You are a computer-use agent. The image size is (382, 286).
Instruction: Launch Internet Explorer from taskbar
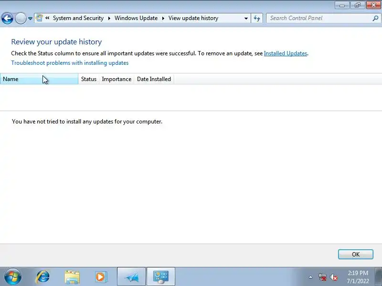pos(42,277)
